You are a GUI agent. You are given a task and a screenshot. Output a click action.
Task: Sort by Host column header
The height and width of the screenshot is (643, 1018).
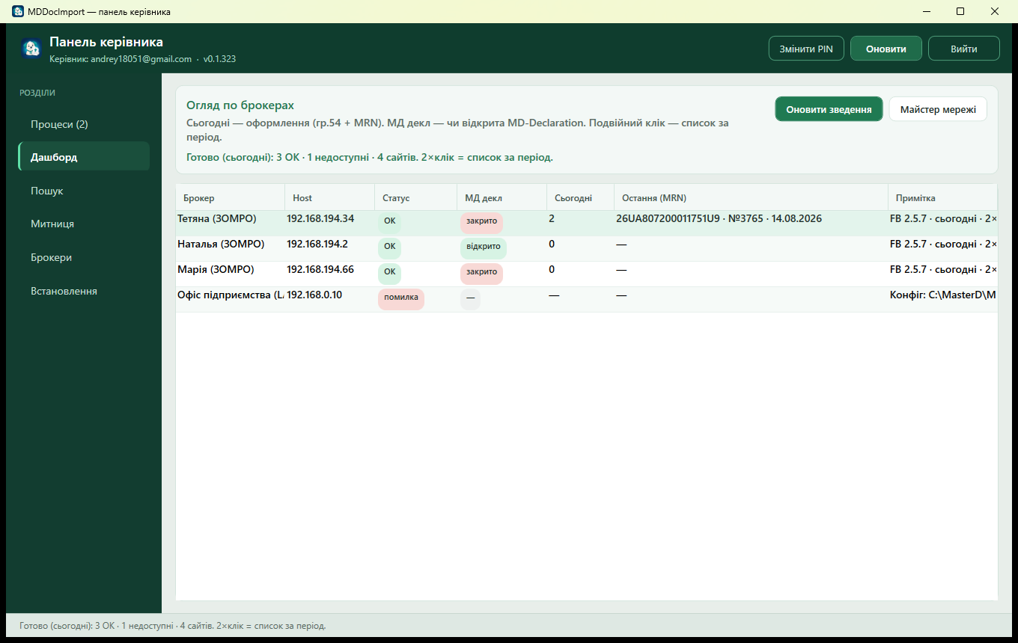pos(330,198)
